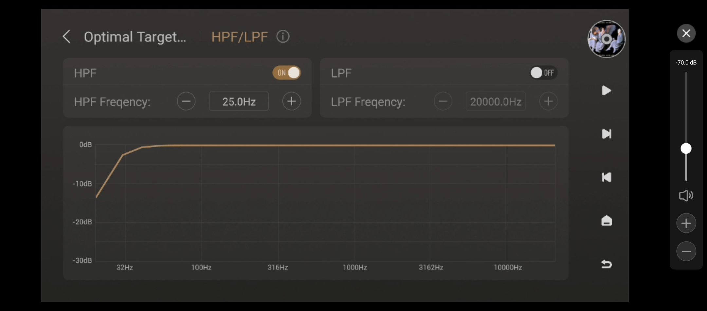The height and width of the screenshot is (311, 707).
Task: Mute using the speaker icon
Action: click(686, 195)
